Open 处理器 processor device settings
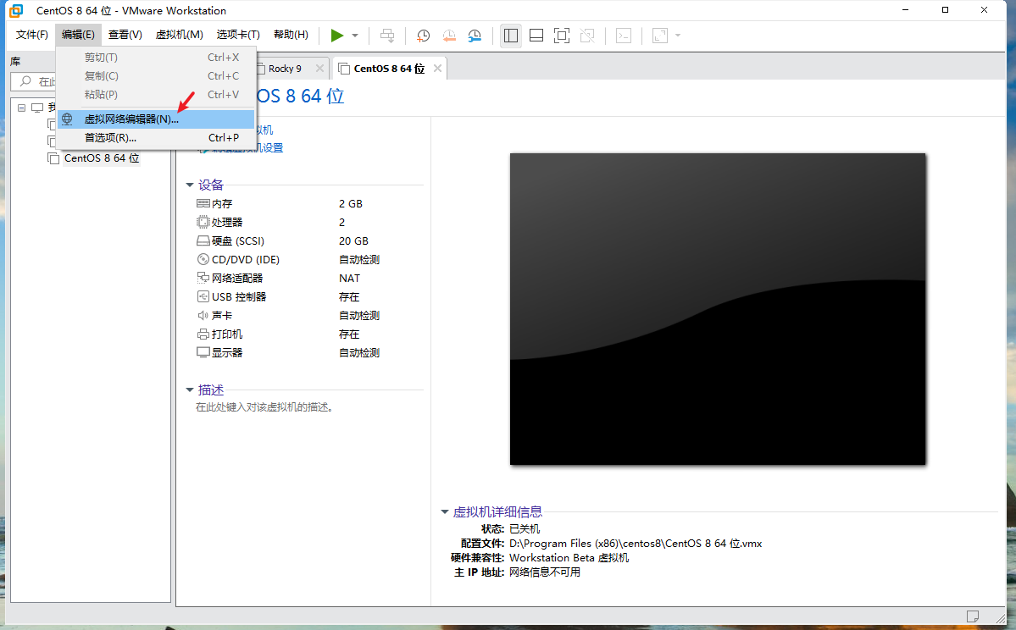 pyautogui.click(x=227, y=222)
